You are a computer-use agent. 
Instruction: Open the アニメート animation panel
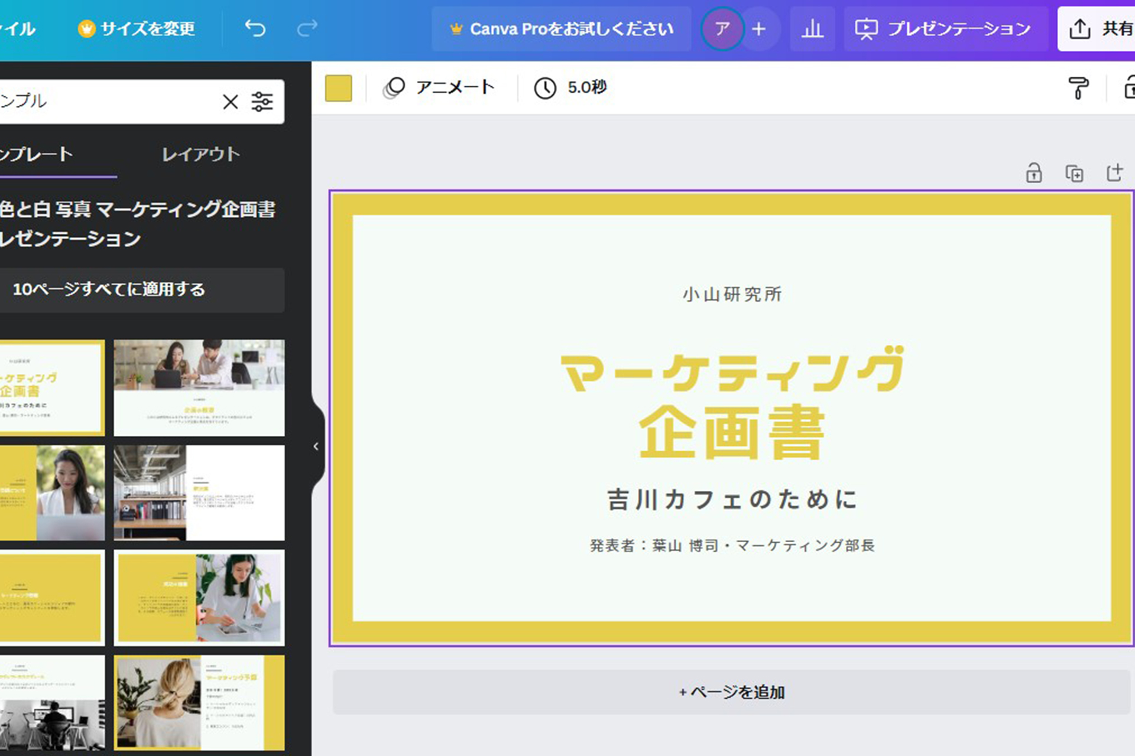click(439, 88)
